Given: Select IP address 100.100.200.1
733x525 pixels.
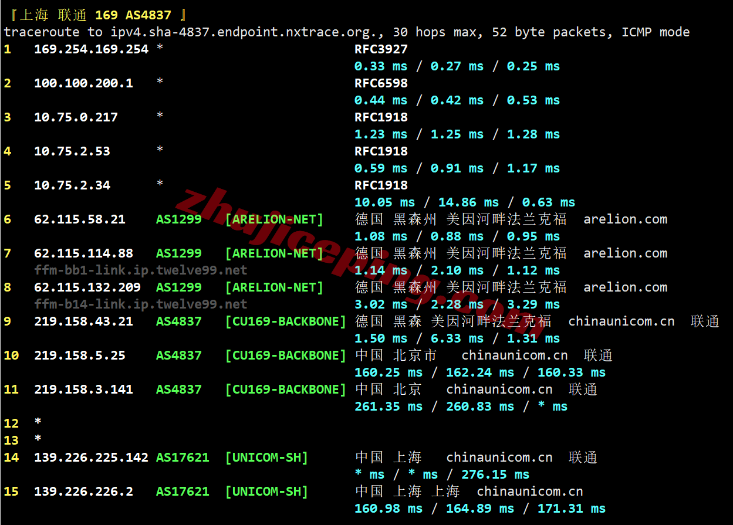Looking at the screenshot, I should tap(83, 83).
